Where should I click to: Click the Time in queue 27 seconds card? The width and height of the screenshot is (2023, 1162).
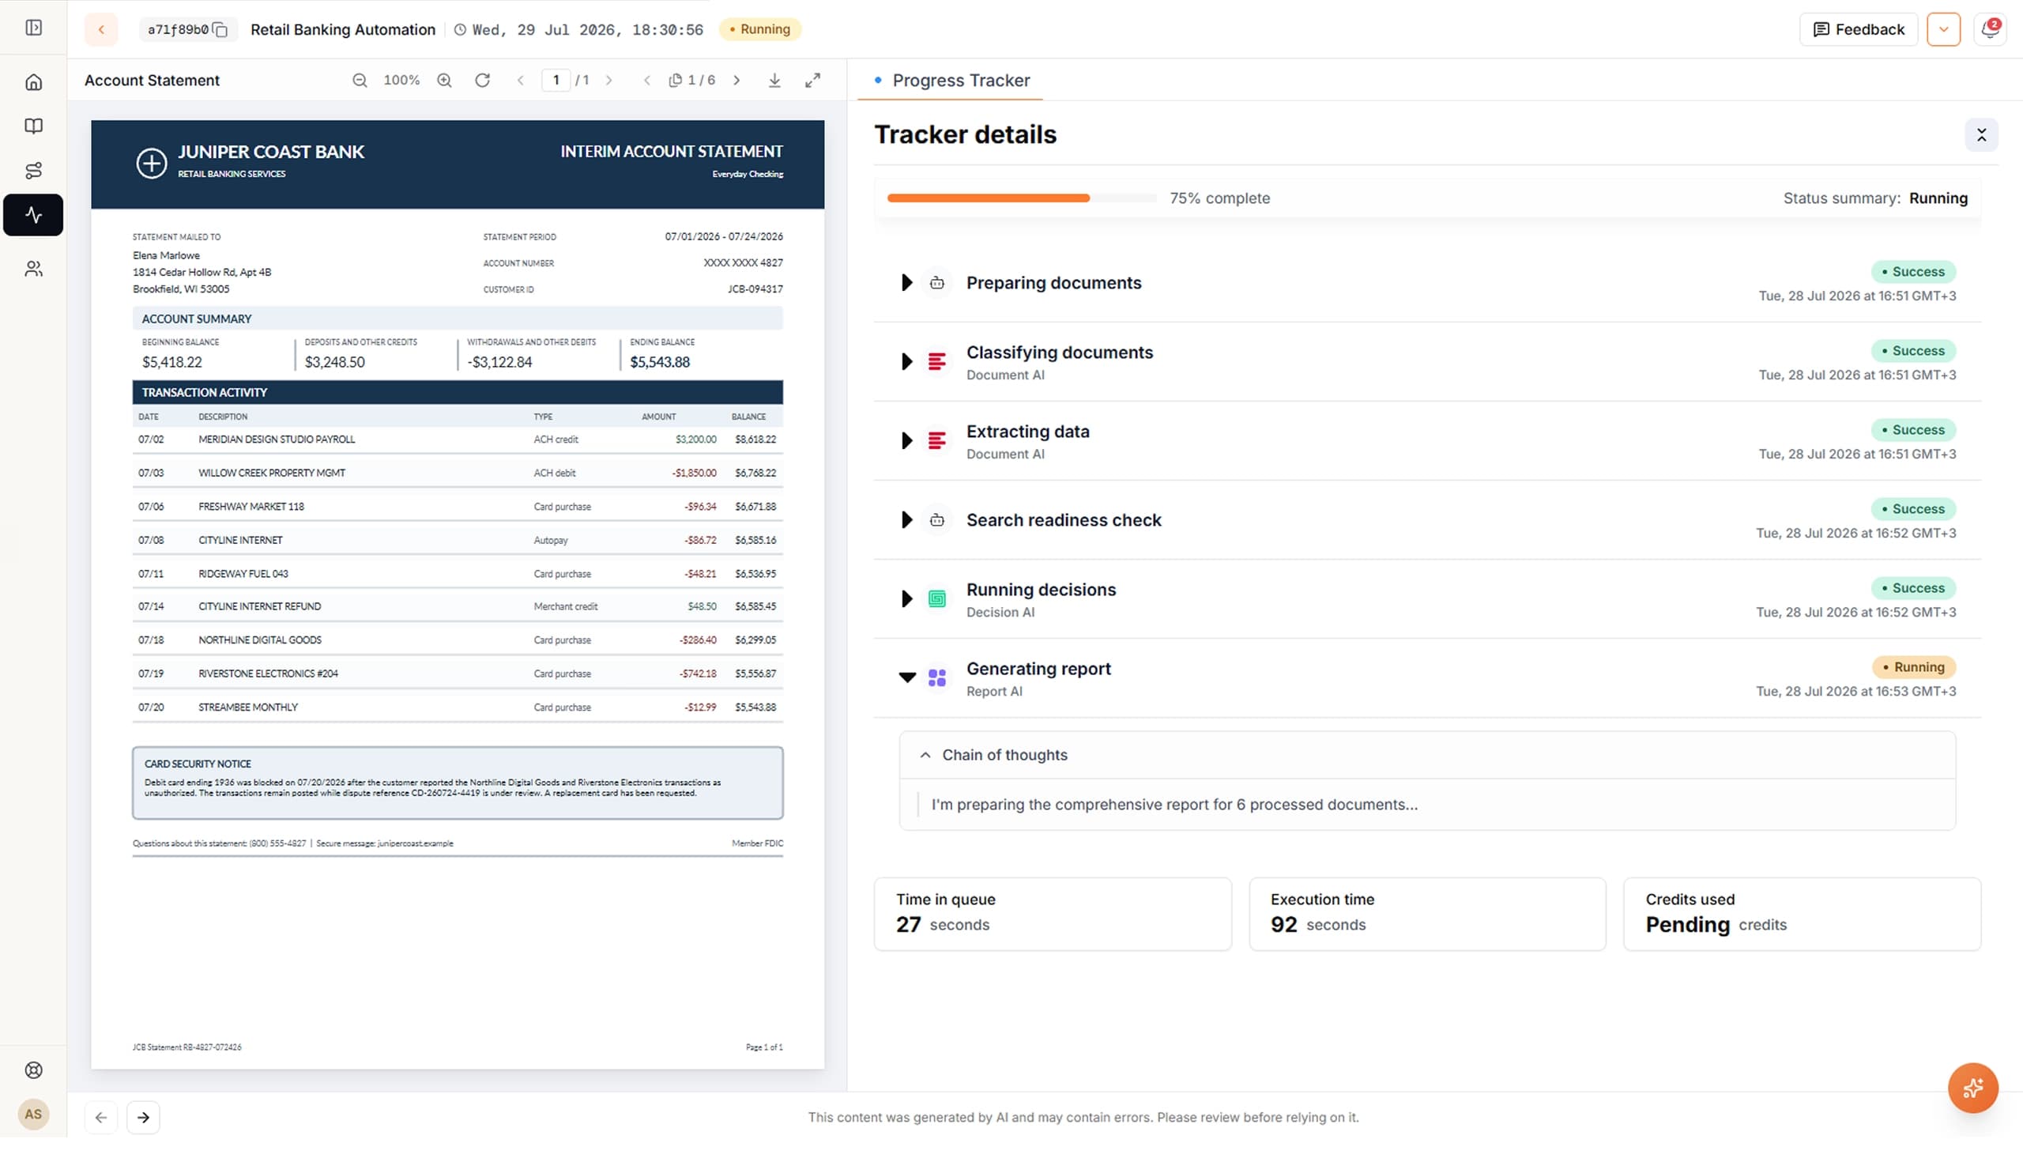tap(1053, 914)
